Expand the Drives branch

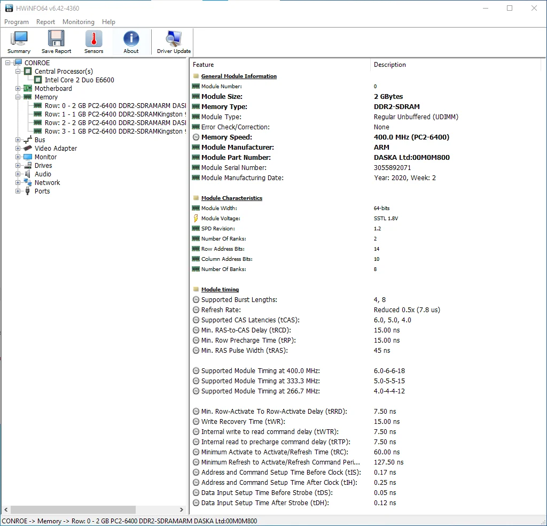[18, 165]
